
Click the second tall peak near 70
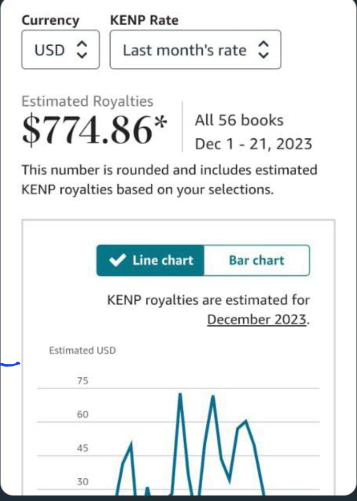(213, 397)
